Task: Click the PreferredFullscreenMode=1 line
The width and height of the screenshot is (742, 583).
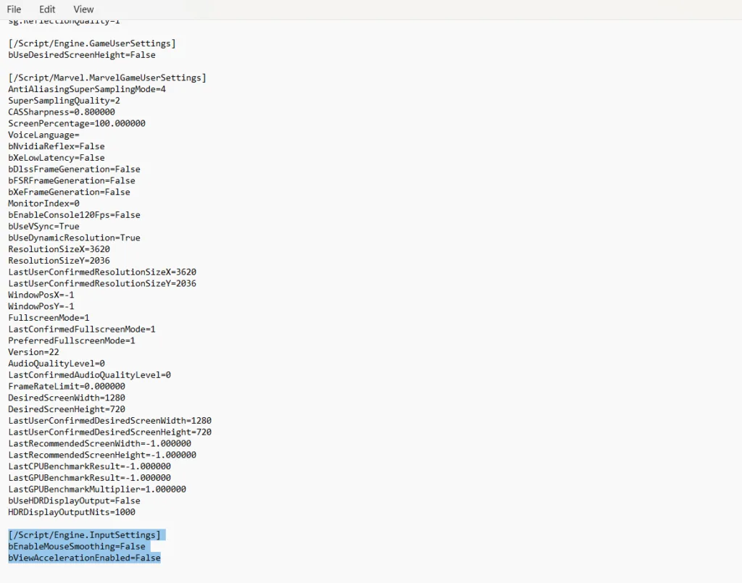Action: coord(72,340)
